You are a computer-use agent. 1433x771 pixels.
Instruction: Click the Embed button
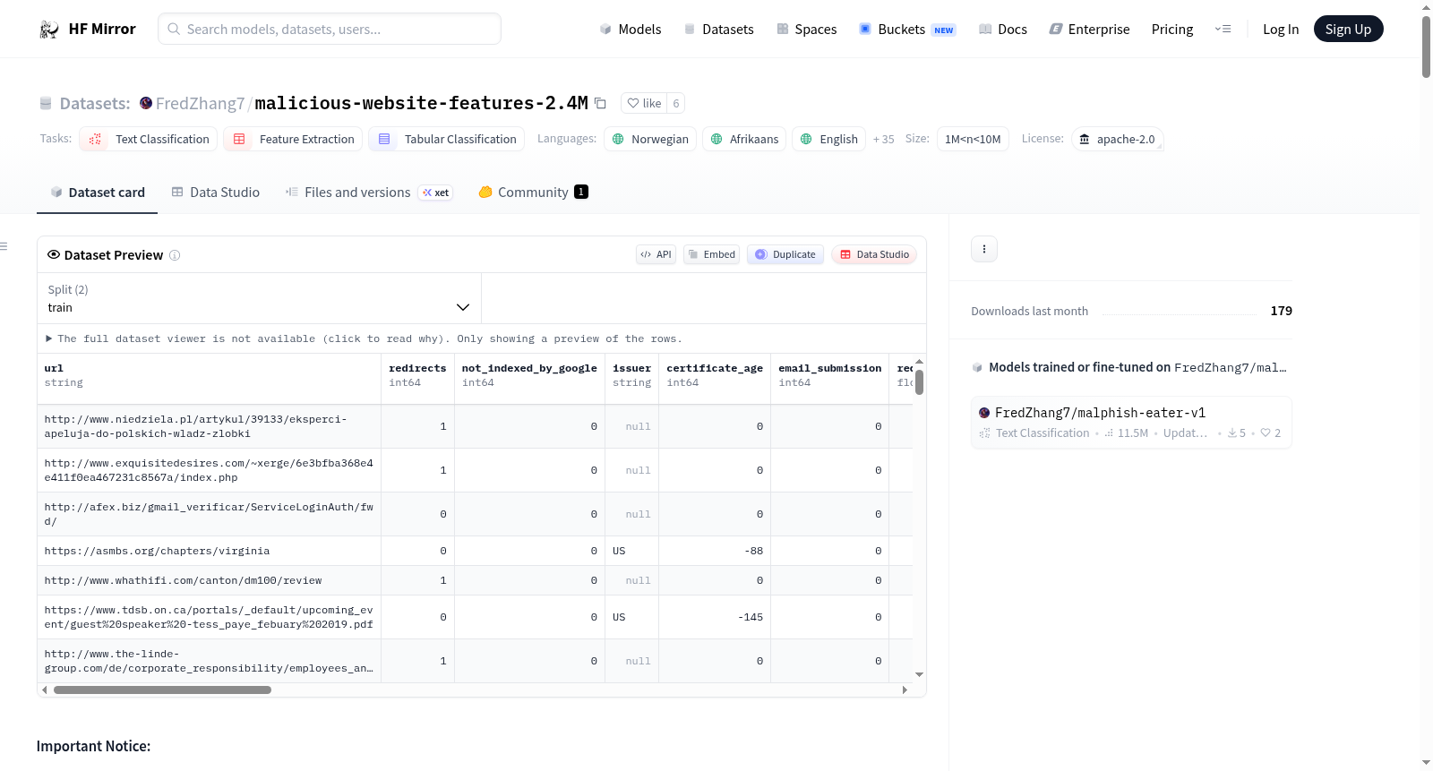pyautogui.click(x=712, y=254)
